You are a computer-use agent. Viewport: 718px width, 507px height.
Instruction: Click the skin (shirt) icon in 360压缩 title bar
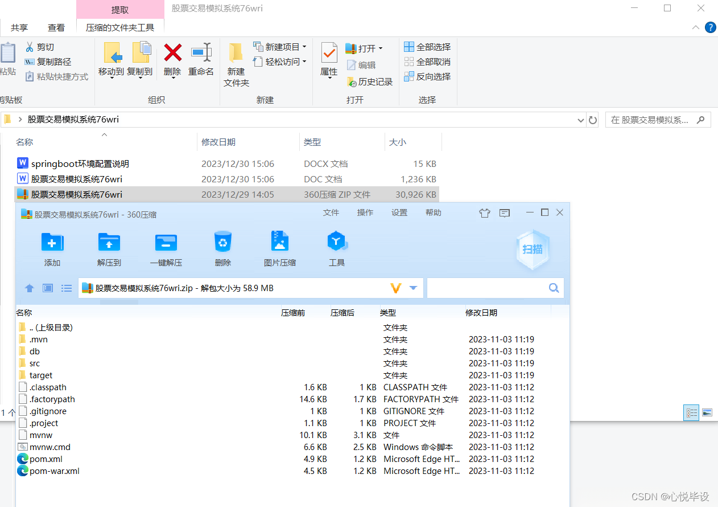[485, 213]
